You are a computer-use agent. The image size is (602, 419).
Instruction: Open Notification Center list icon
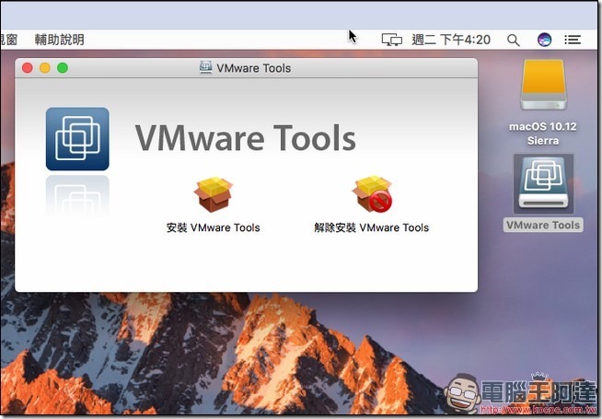tap(572, 40)
